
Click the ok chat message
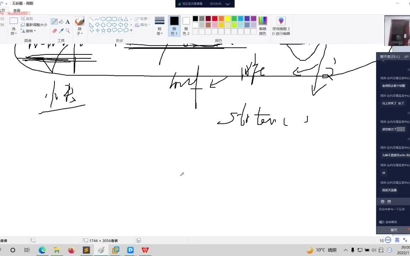tap(384, 173)
